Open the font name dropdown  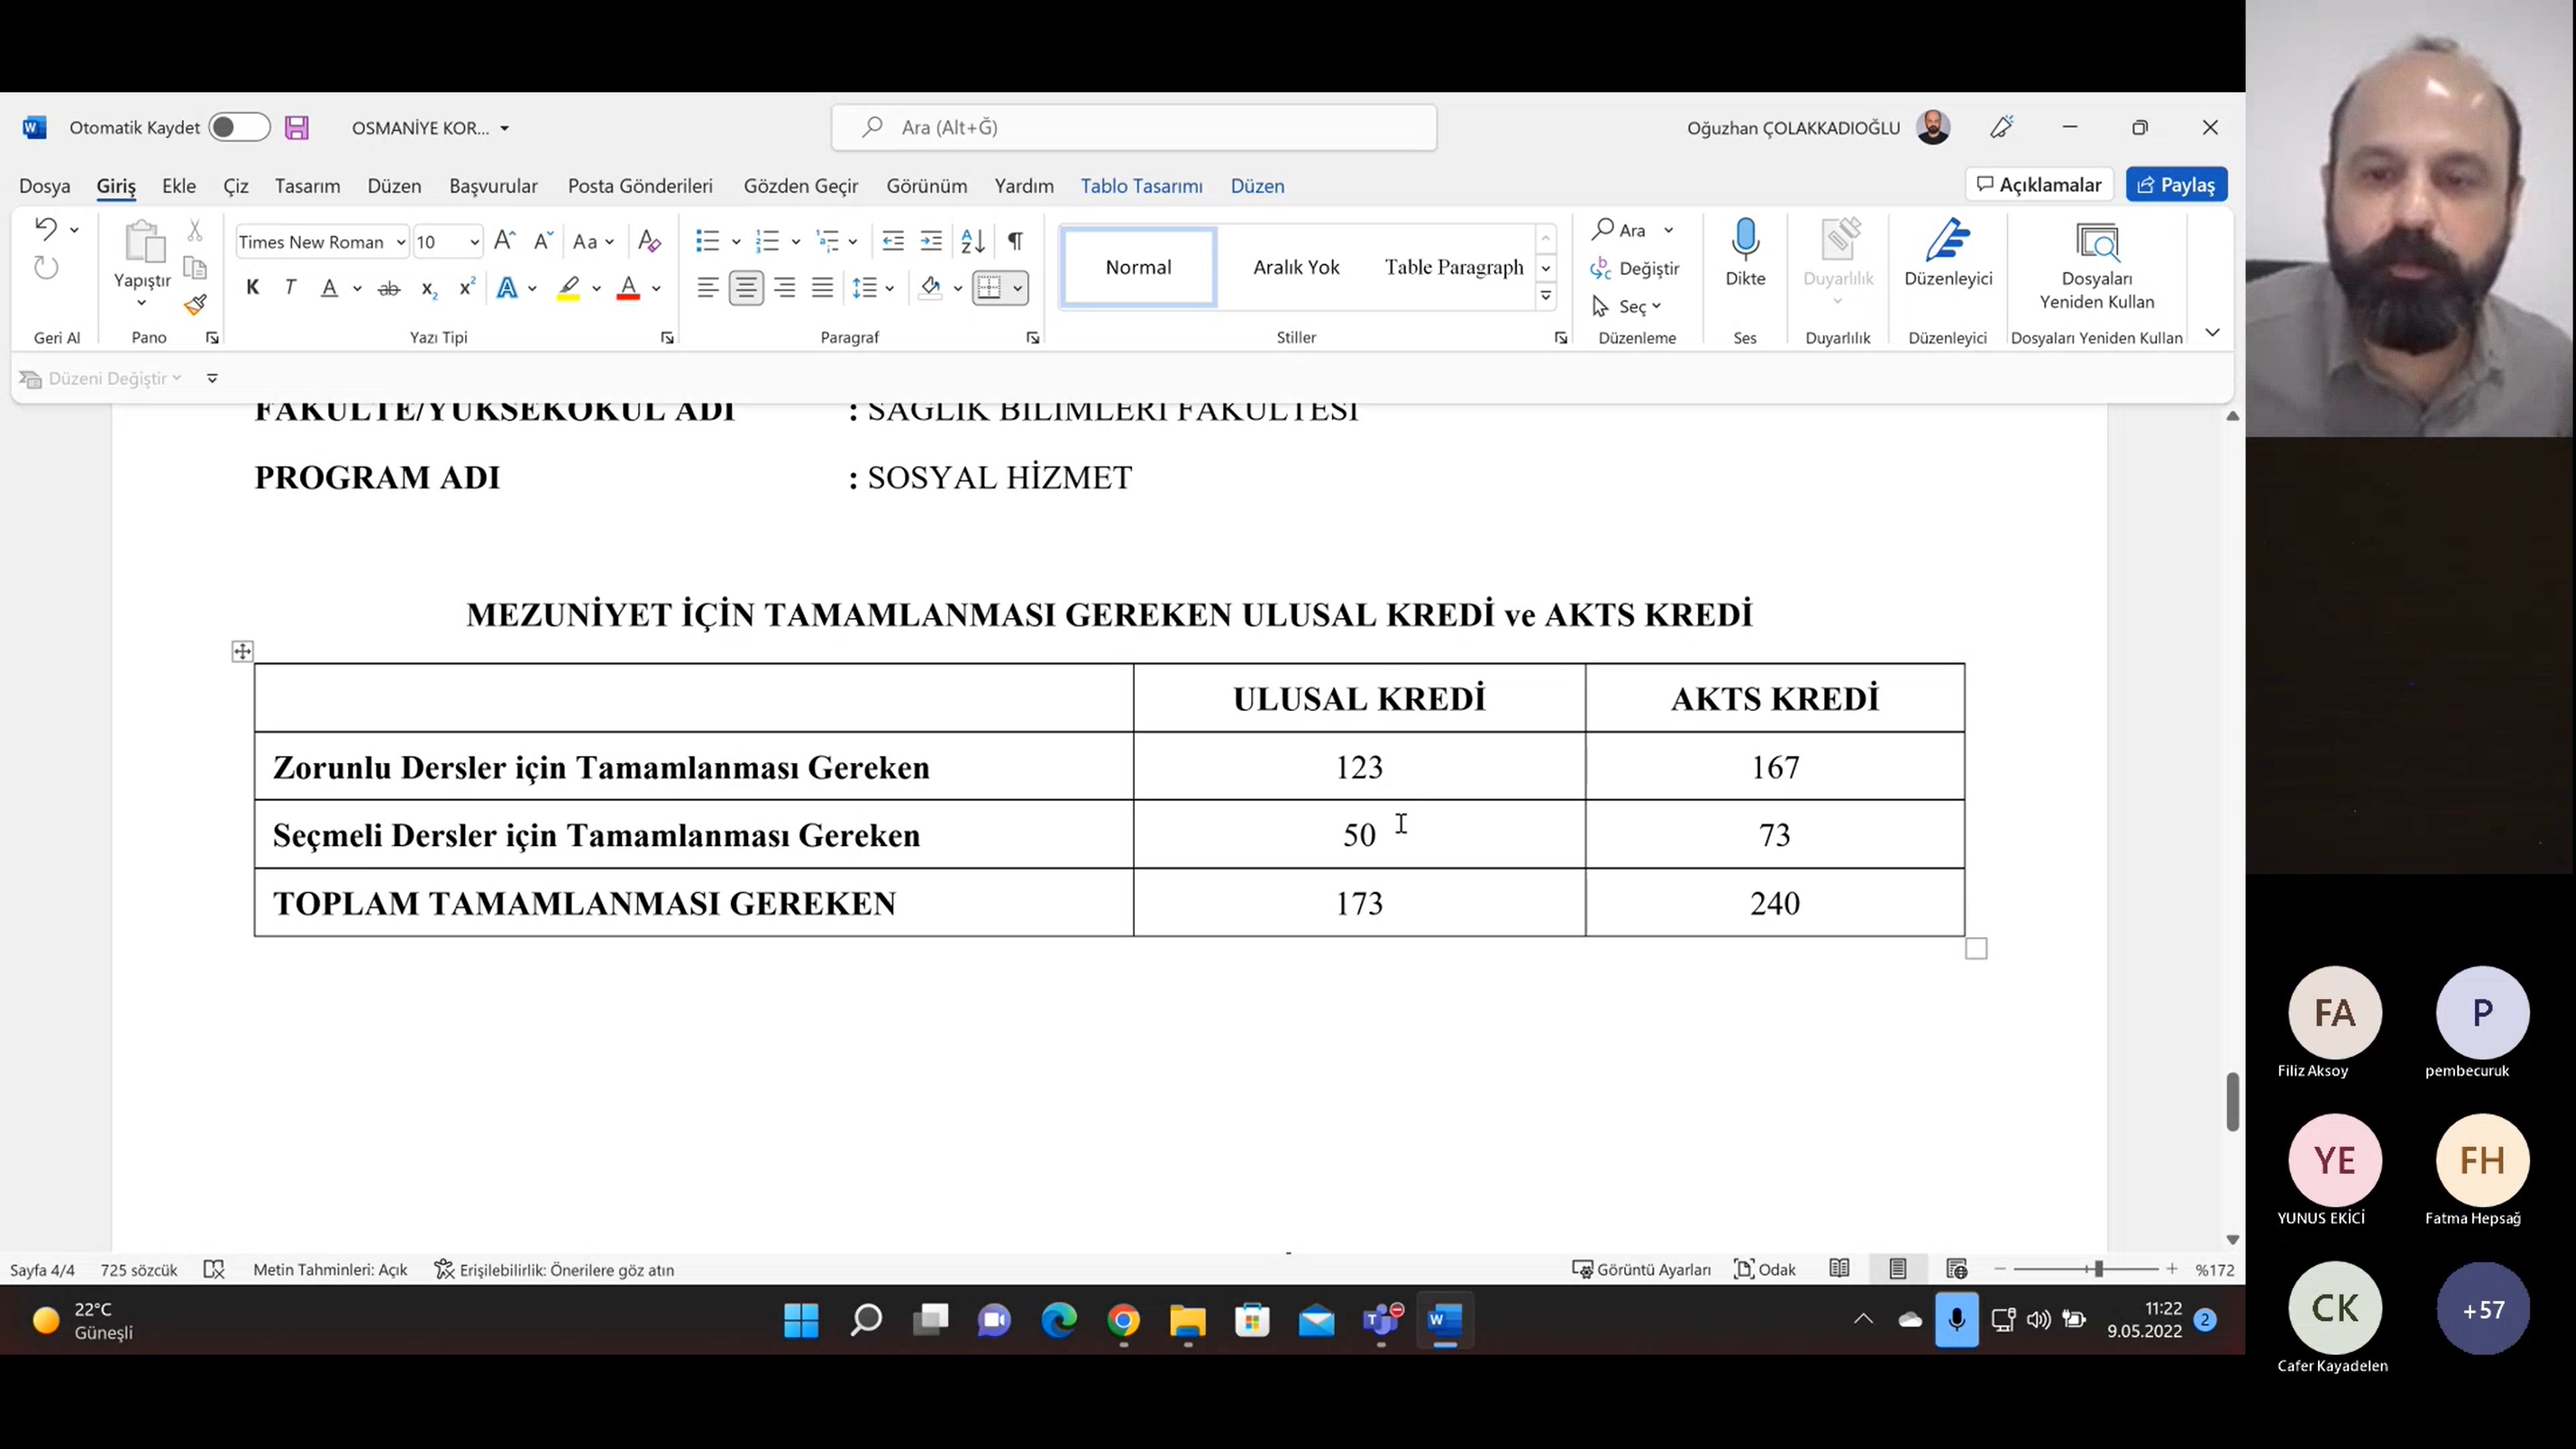[x=400, y=242]
